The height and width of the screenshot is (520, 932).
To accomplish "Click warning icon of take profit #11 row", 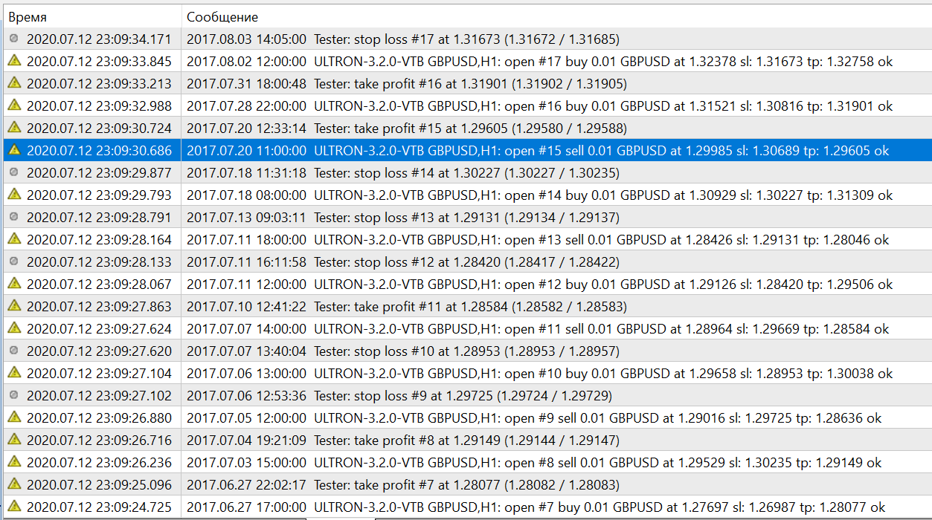I will tap(13, 306).
